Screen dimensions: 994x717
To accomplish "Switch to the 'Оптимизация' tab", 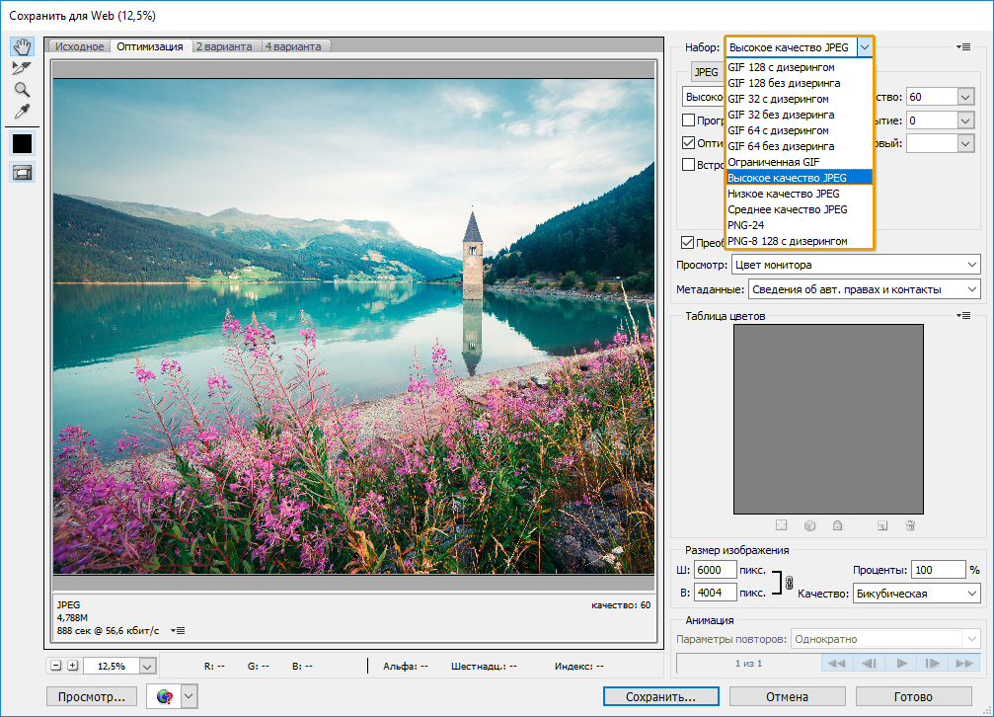I will click(150, 46).
